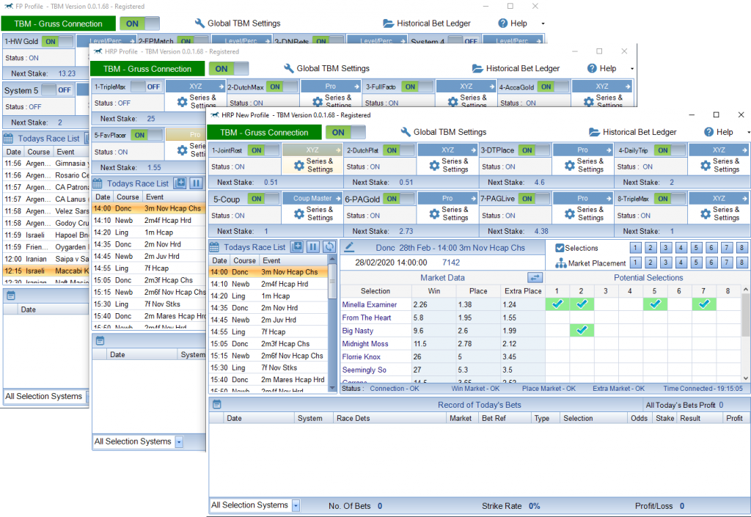Turn on the System 5 toggle in FP Profile window
This screenshot has width=751, height=517.
[56, 90]
